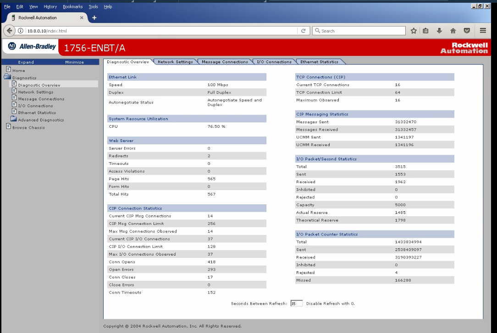Viewport: 497px width, 333px height.
Task: Close the Rockwell Automation browser tab
Action: tap(82, 18)
